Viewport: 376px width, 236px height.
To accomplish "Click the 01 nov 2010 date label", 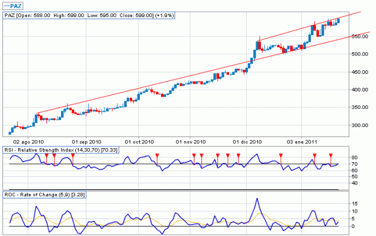I will tap(190, 142).
